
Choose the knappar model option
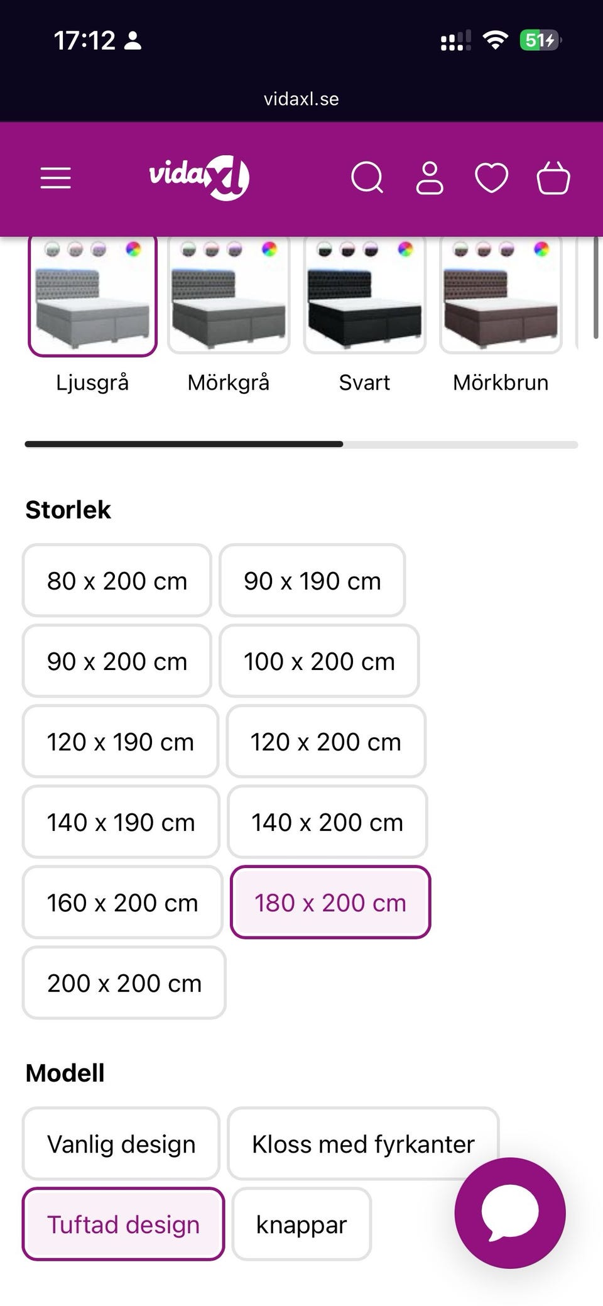pos(301,1224)
